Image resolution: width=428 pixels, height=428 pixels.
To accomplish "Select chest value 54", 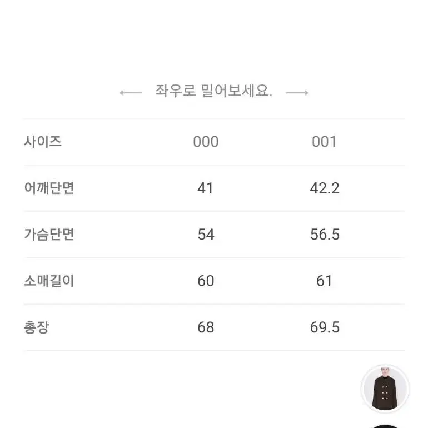I will 206,235.
